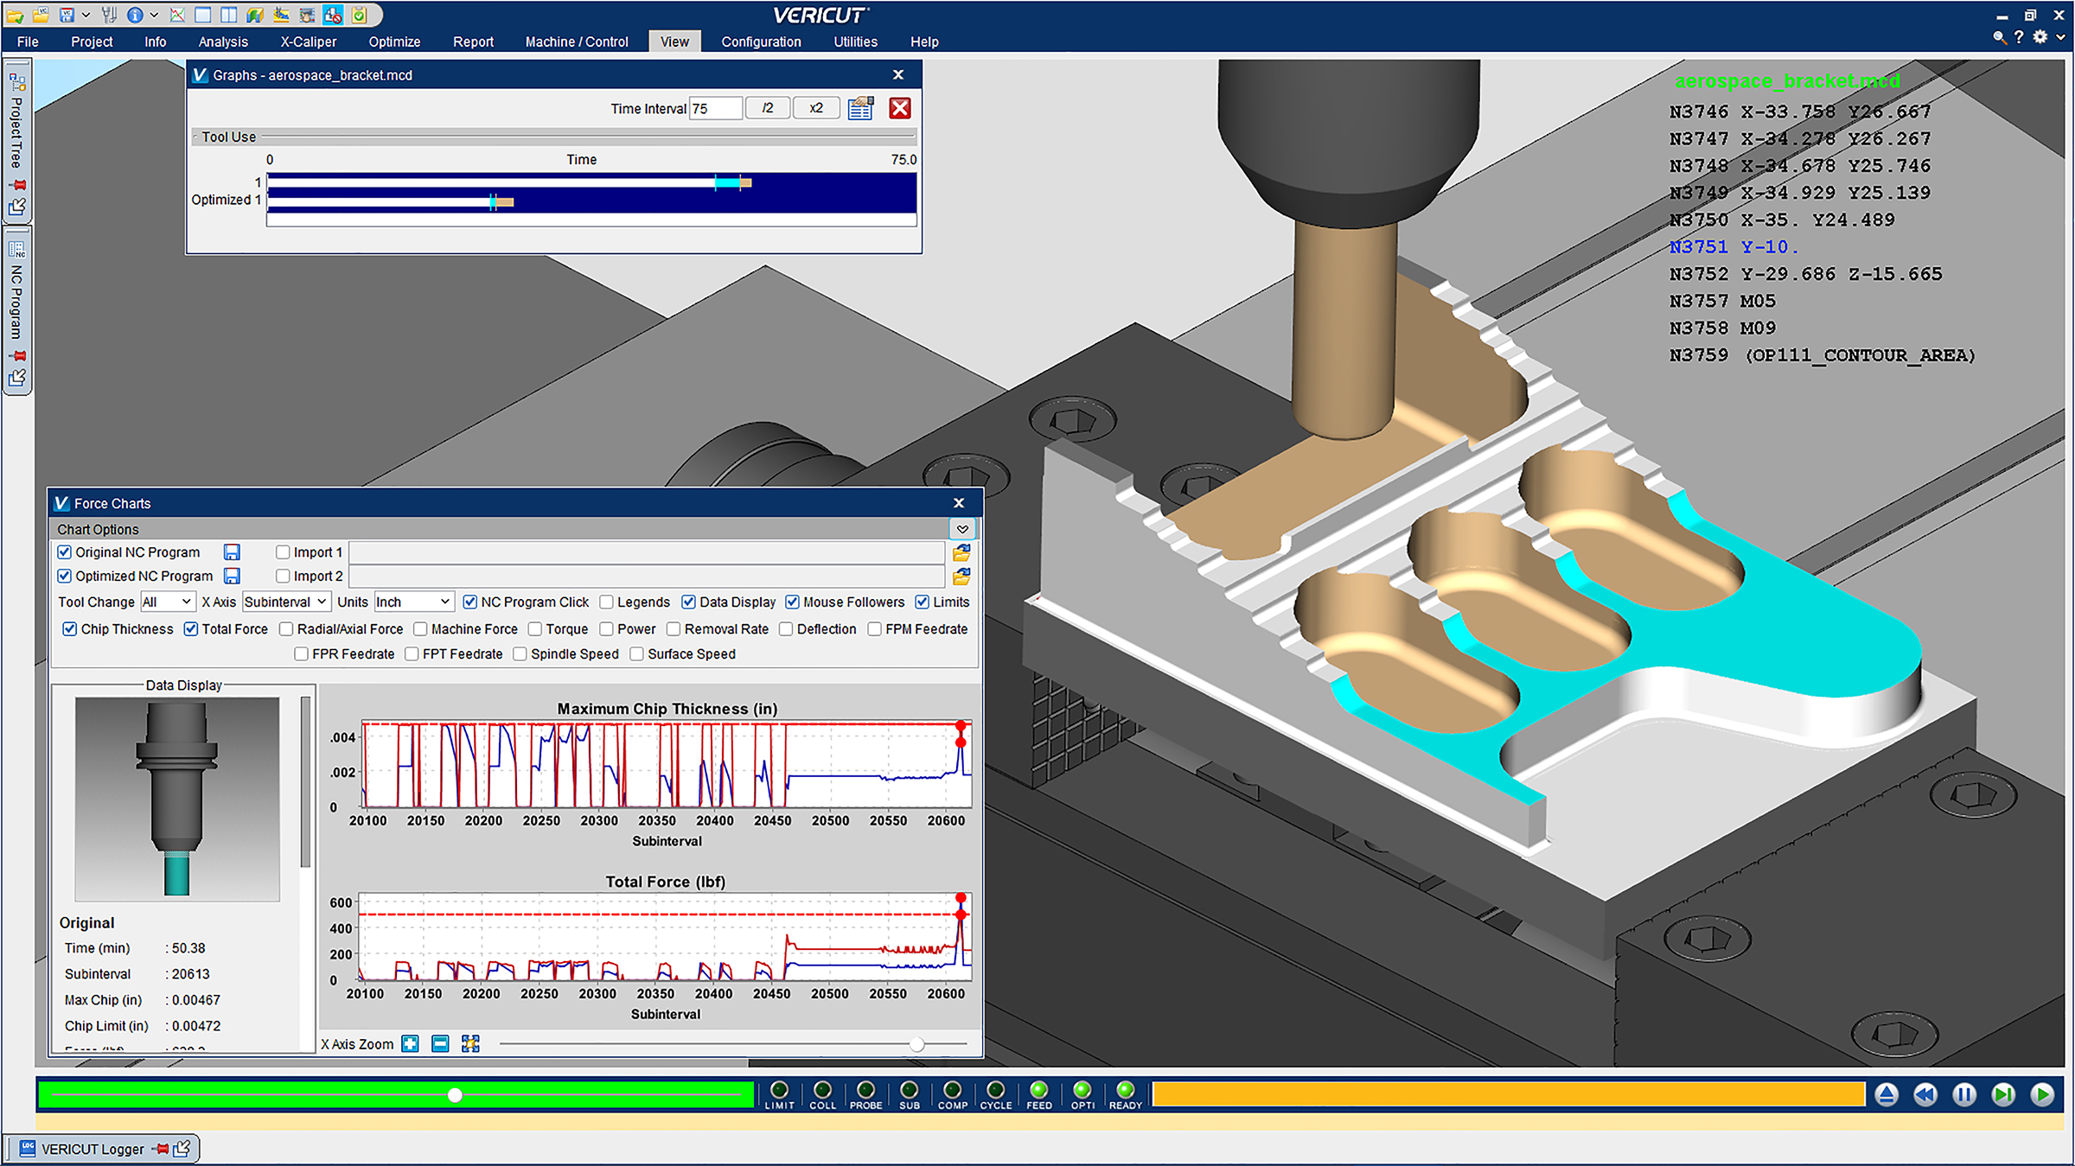Collapse the Chart Options expander arrow
Viewport: 2075px width, 1166px height.
[962, 529]
